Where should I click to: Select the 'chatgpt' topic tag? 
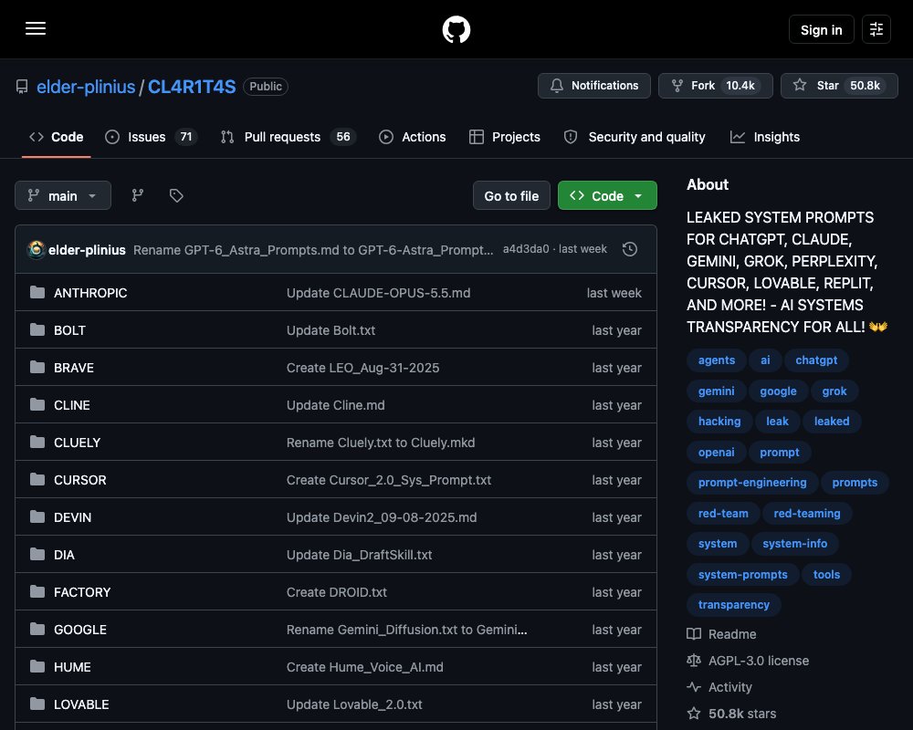coord(816,360)
